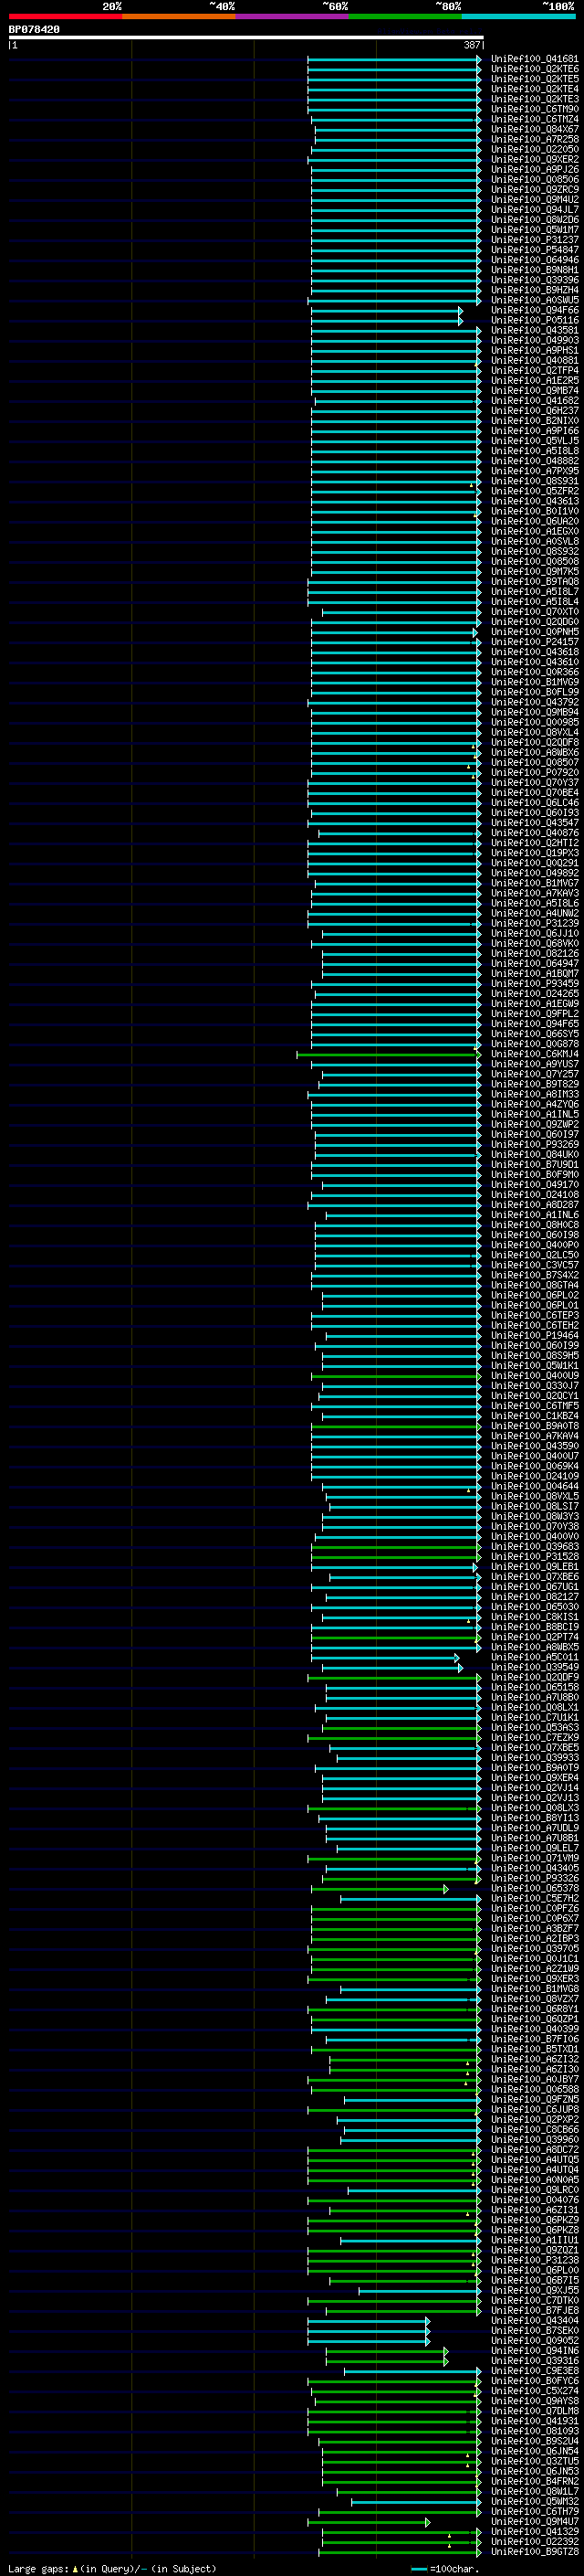Open hit UniRef100_A4ZYQ6
584x2576 pixels.
coord(534,1104)
